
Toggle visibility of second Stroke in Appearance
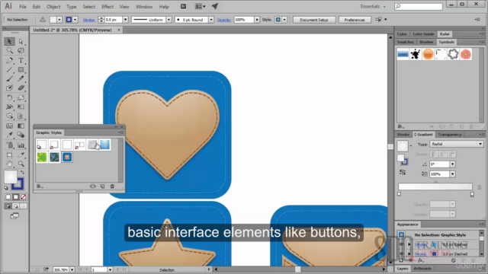[x=402, y=253]
